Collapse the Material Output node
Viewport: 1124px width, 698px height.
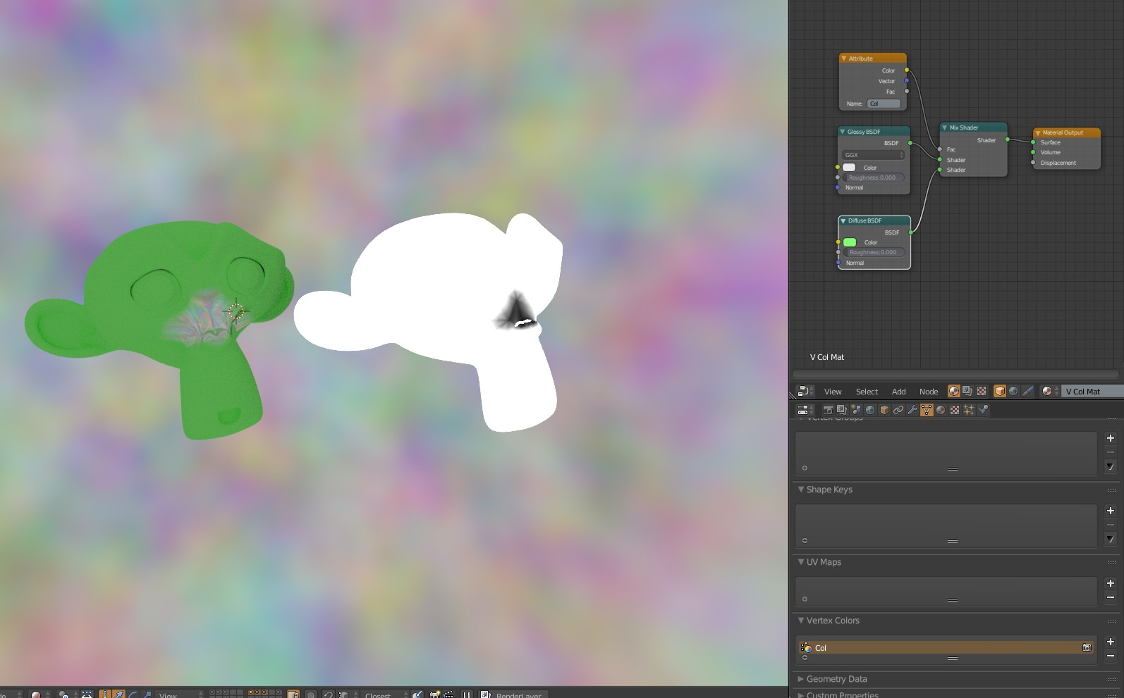coord(1038,132)
